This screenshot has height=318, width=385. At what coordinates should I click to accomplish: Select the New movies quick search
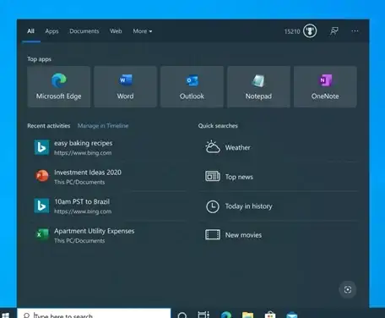point(279,235)
